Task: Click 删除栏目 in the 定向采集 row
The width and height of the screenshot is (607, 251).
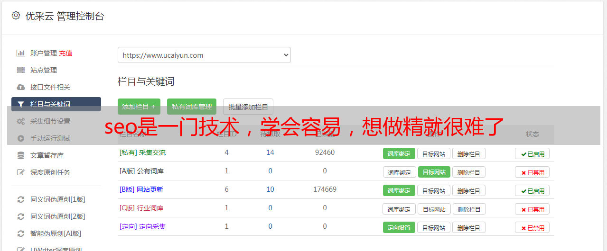Action: click(x=469, y=227)
